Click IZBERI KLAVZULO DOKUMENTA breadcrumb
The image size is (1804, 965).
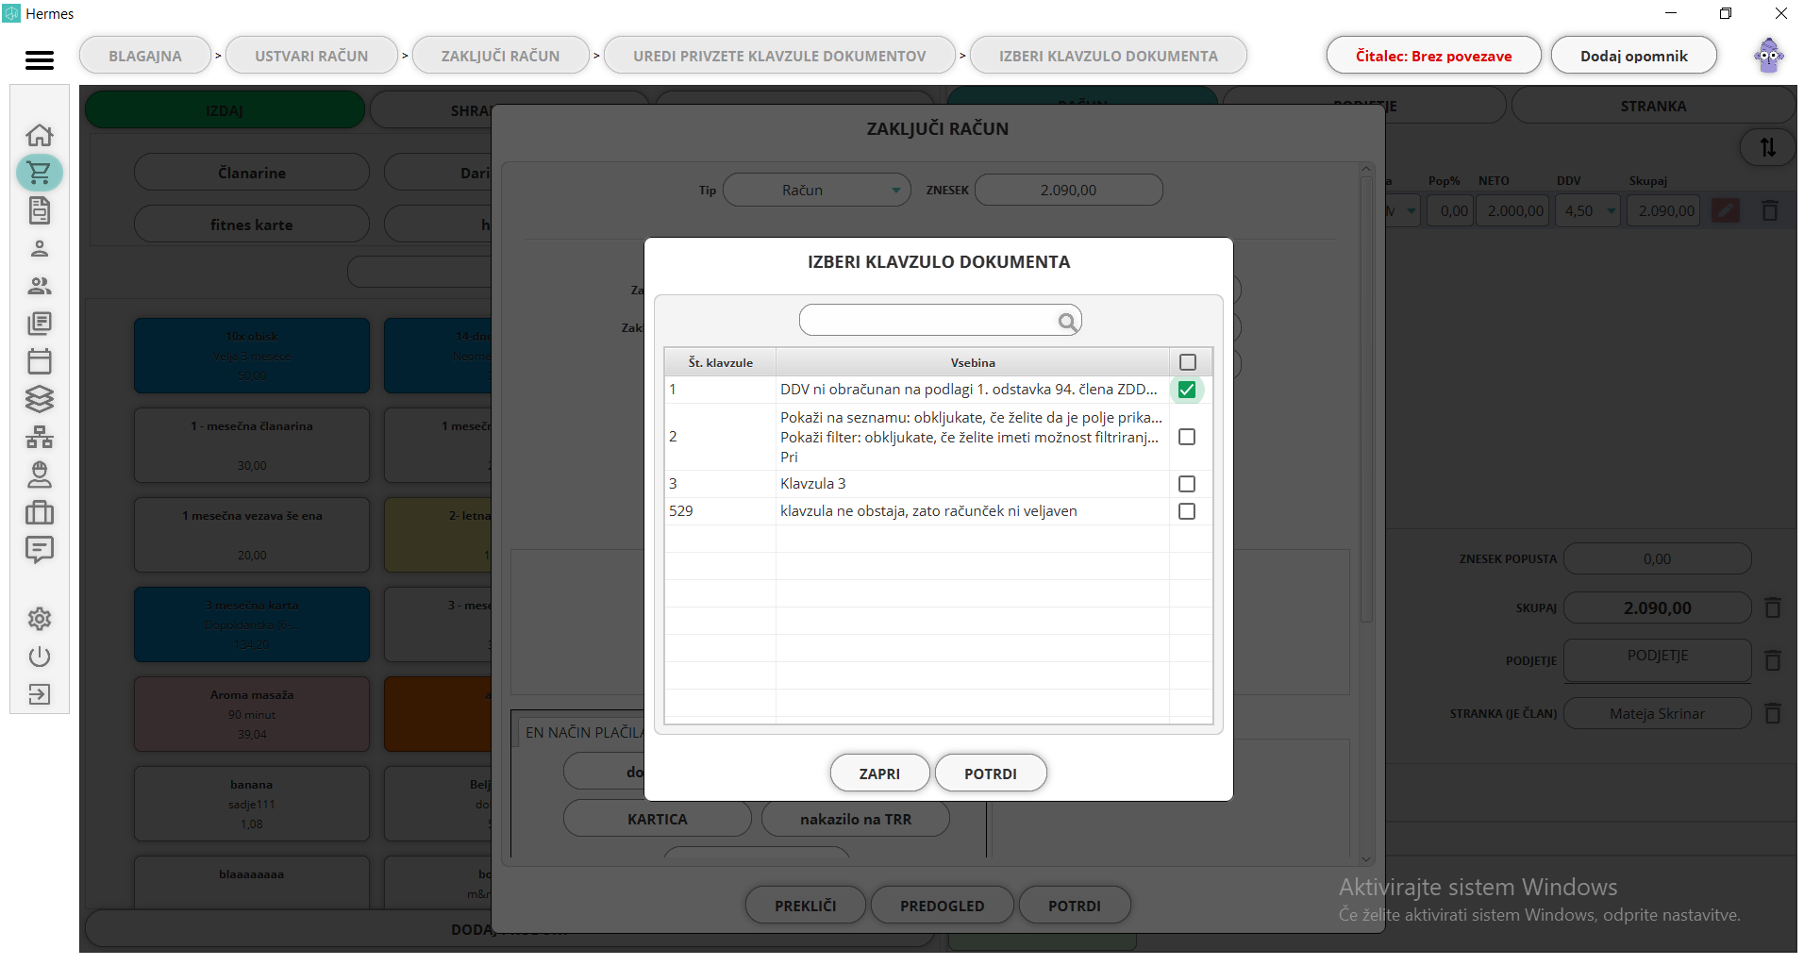point(1109,56)
